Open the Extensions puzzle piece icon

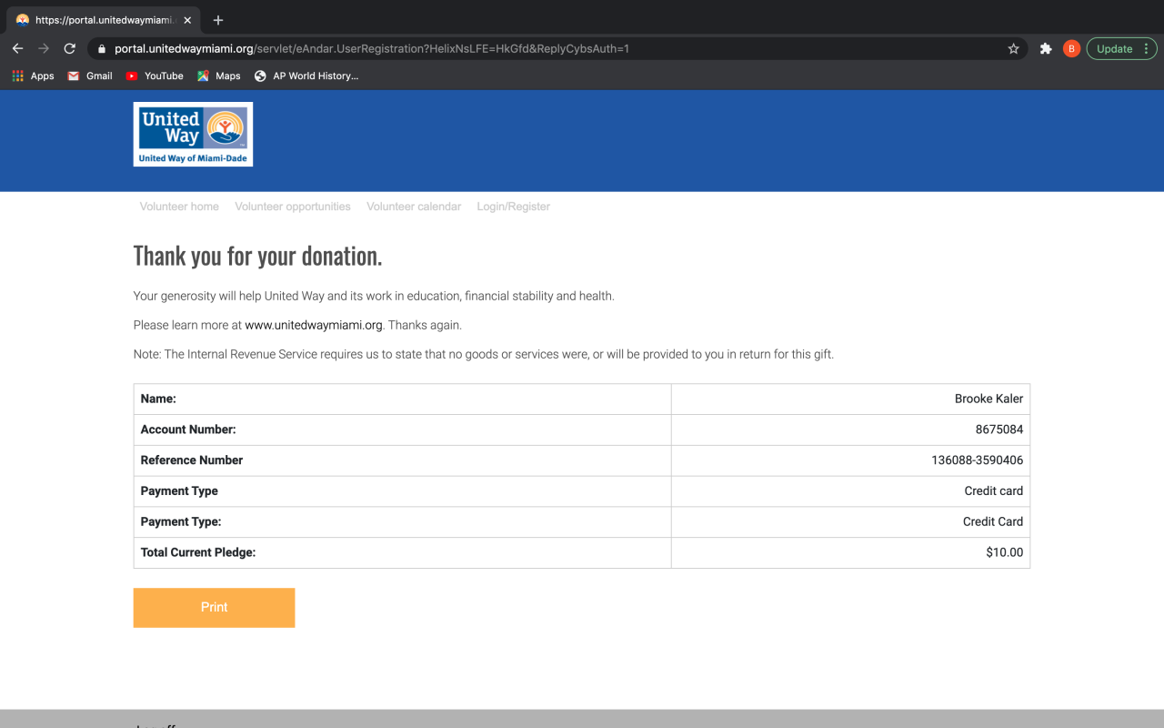click(x=1046, y=49)
